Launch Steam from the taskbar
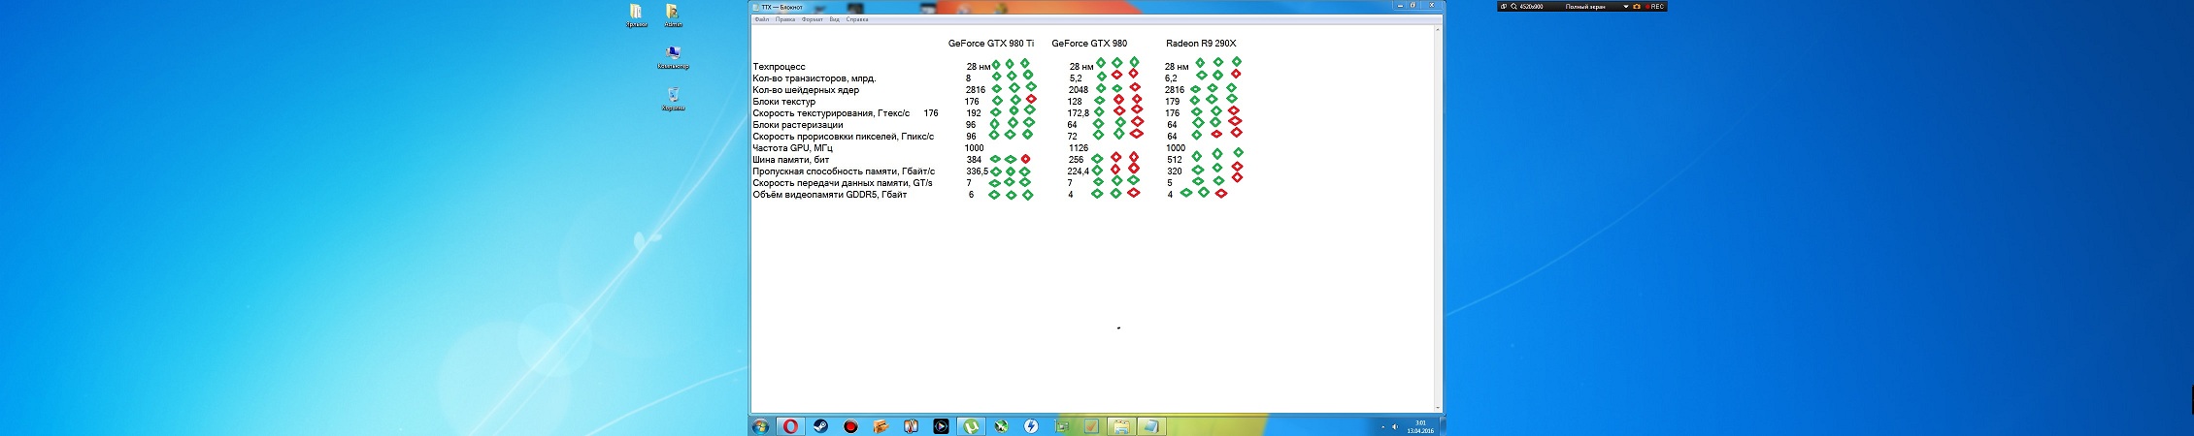The width and height of the screenshot is (2194, 436). pos(821,426)
